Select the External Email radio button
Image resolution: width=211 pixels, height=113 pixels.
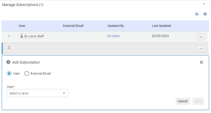(x=27, y=73)
